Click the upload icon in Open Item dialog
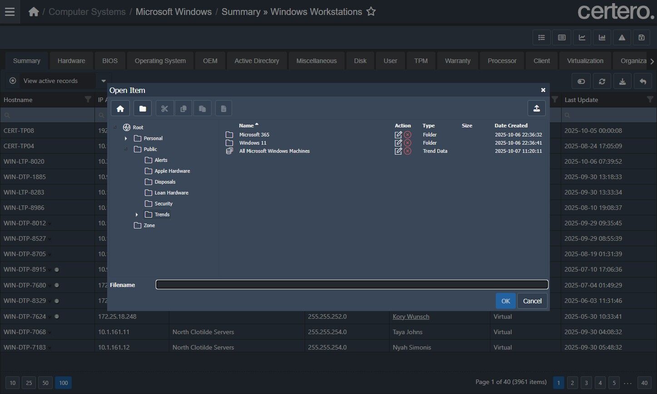Screen dimensions: 657x394 (536, 108)
